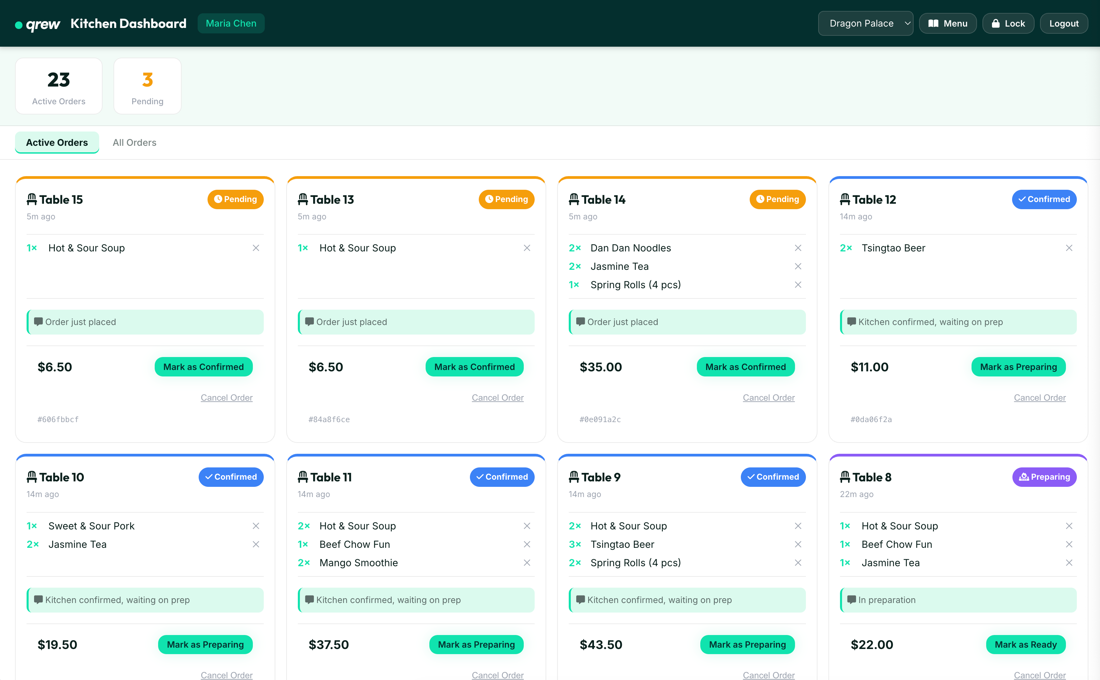1100x680 pixels.
Task: Remove Tsingtao Beer from Table 12 order
Action: tap(1069, 248)
